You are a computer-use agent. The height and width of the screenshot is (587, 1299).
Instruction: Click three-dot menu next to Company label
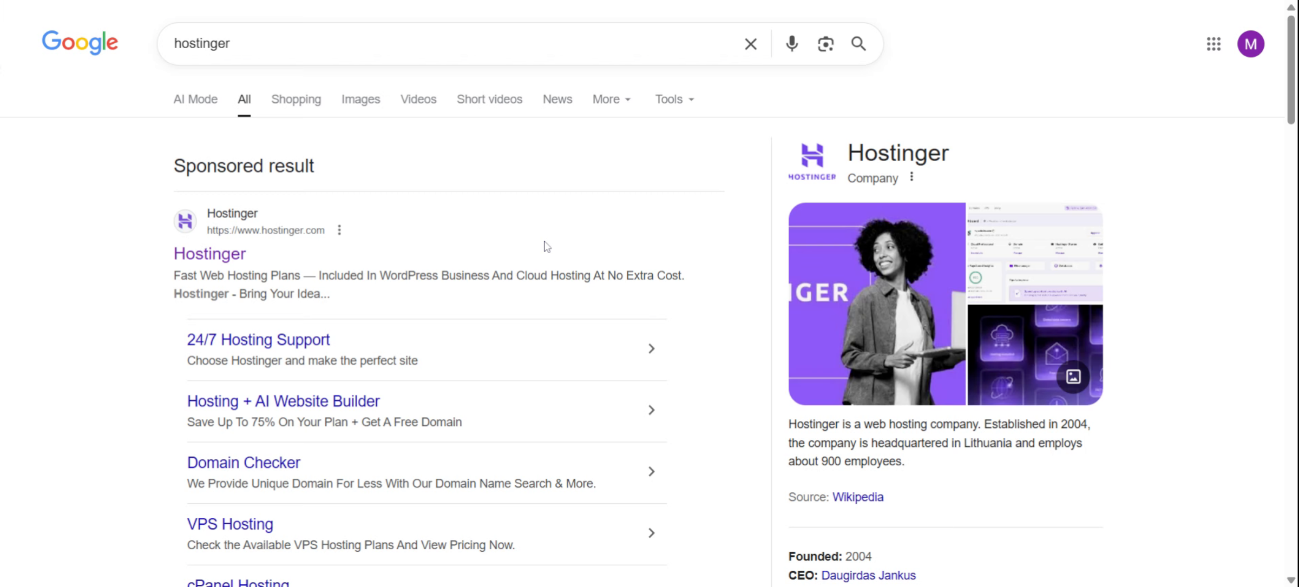911,177
